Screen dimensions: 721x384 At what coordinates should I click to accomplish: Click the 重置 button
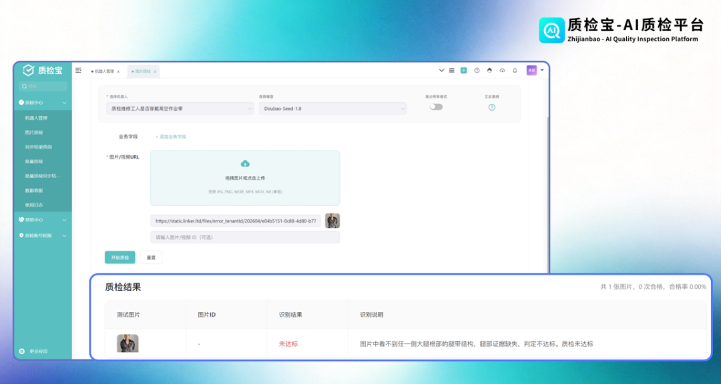point(151,258)
